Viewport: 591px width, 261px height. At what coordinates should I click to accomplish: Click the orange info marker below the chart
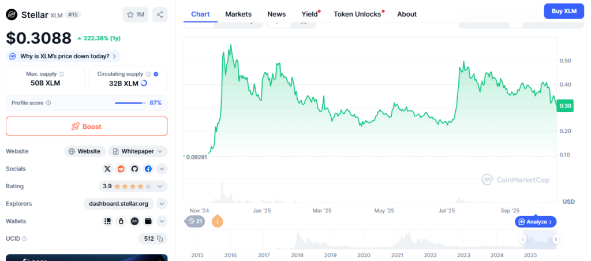coord(218,221)
